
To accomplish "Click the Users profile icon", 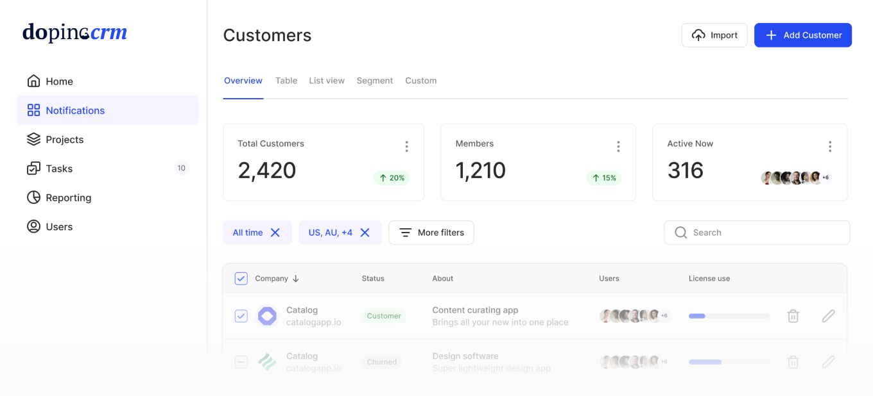I will [33, 226].
